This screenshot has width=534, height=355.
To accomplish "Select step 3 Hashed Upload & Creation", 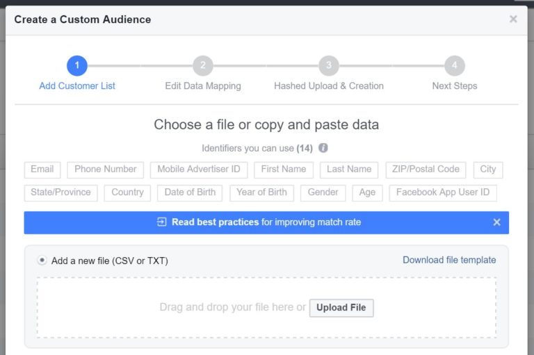I will (x=329, y=66).
